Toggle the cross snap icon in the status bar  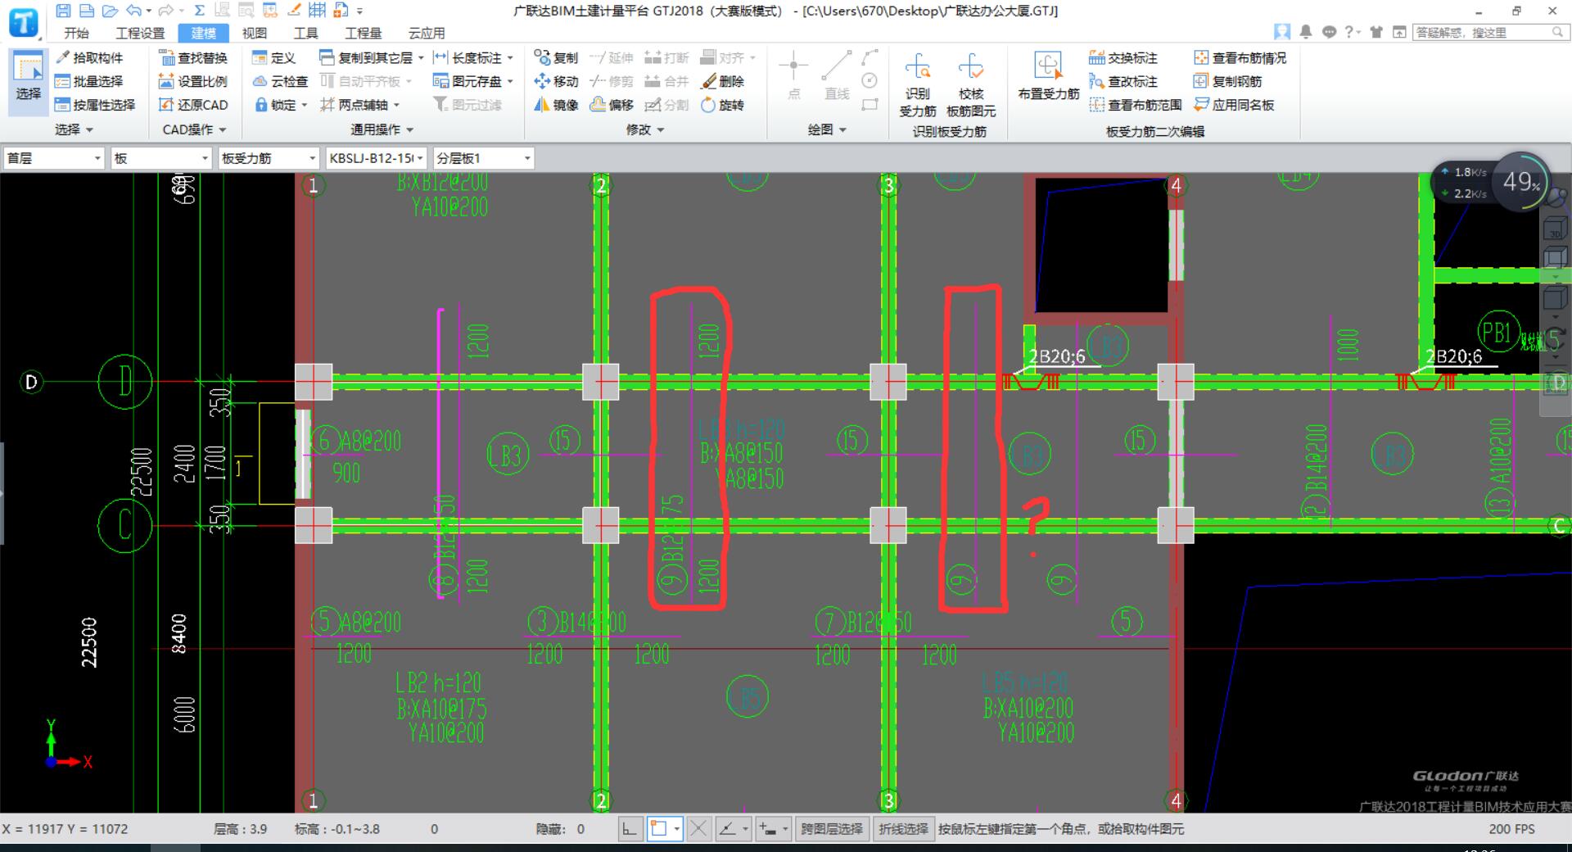[698, 829]
